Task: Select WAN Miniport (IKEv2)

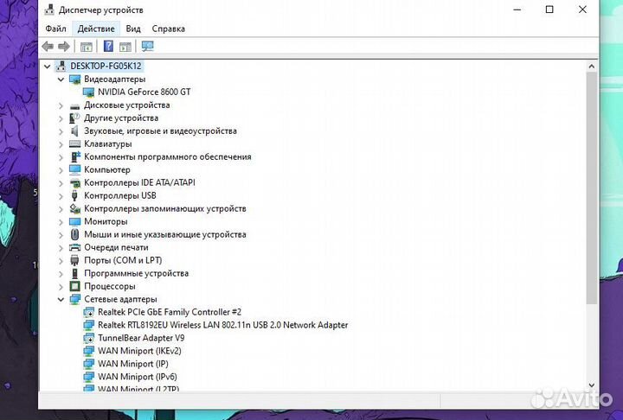Action: coord(139,351)
